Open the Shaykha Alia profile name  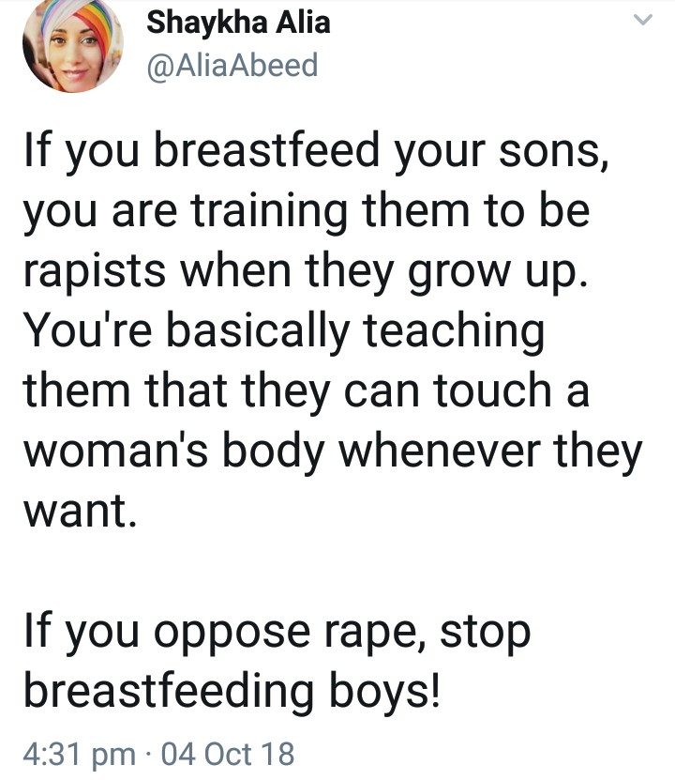[238, 22]
